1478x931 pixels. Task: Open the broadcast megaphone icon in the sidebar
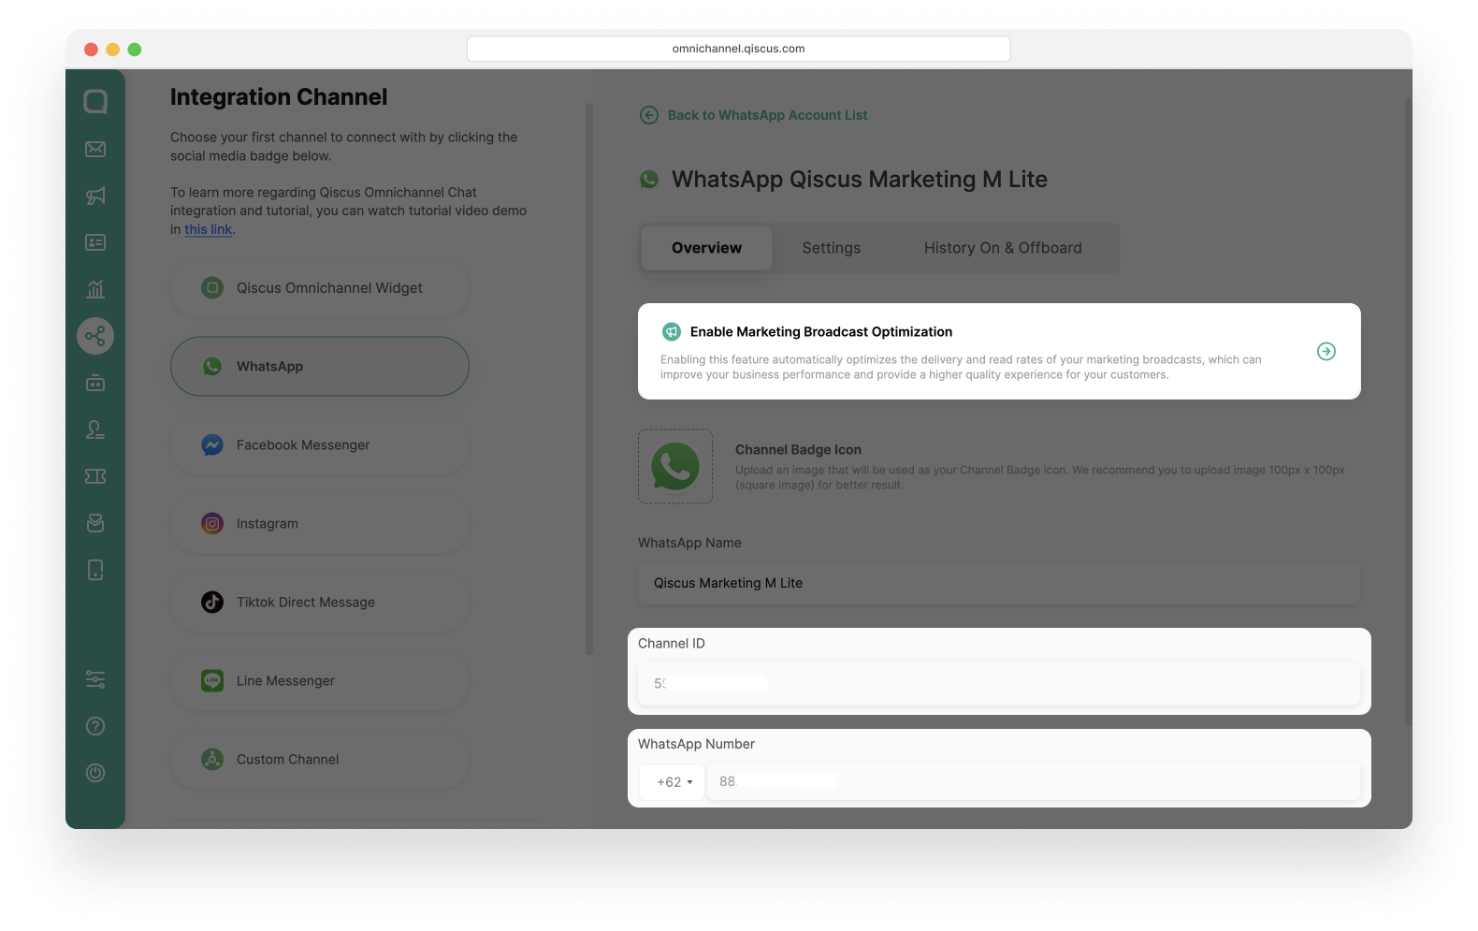pos(95,196)
